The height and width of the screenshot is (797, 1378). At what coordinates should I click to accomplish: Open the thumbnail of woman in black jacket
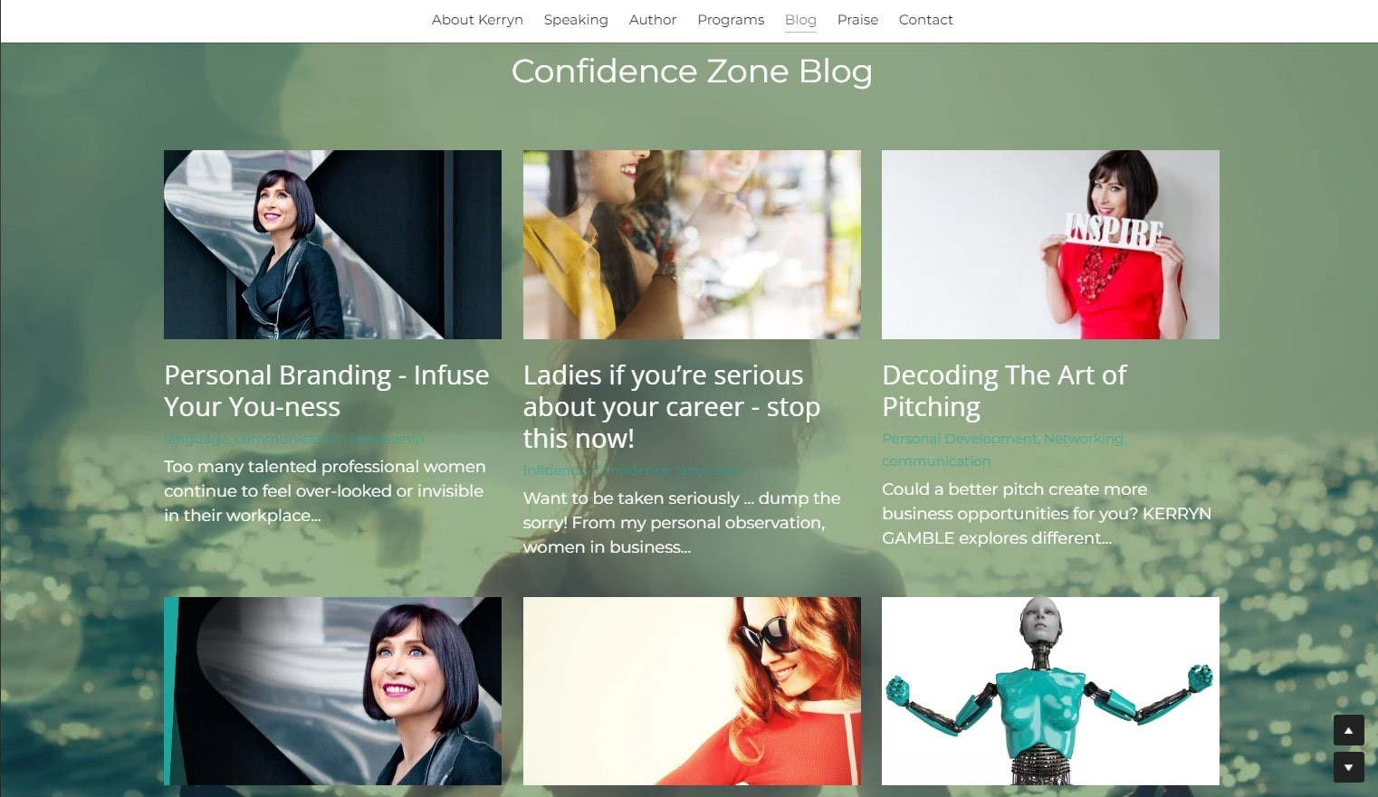pos(332,244)
